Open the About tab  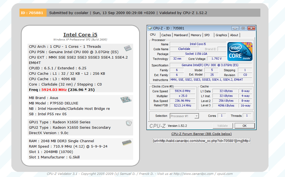point(234,35)
